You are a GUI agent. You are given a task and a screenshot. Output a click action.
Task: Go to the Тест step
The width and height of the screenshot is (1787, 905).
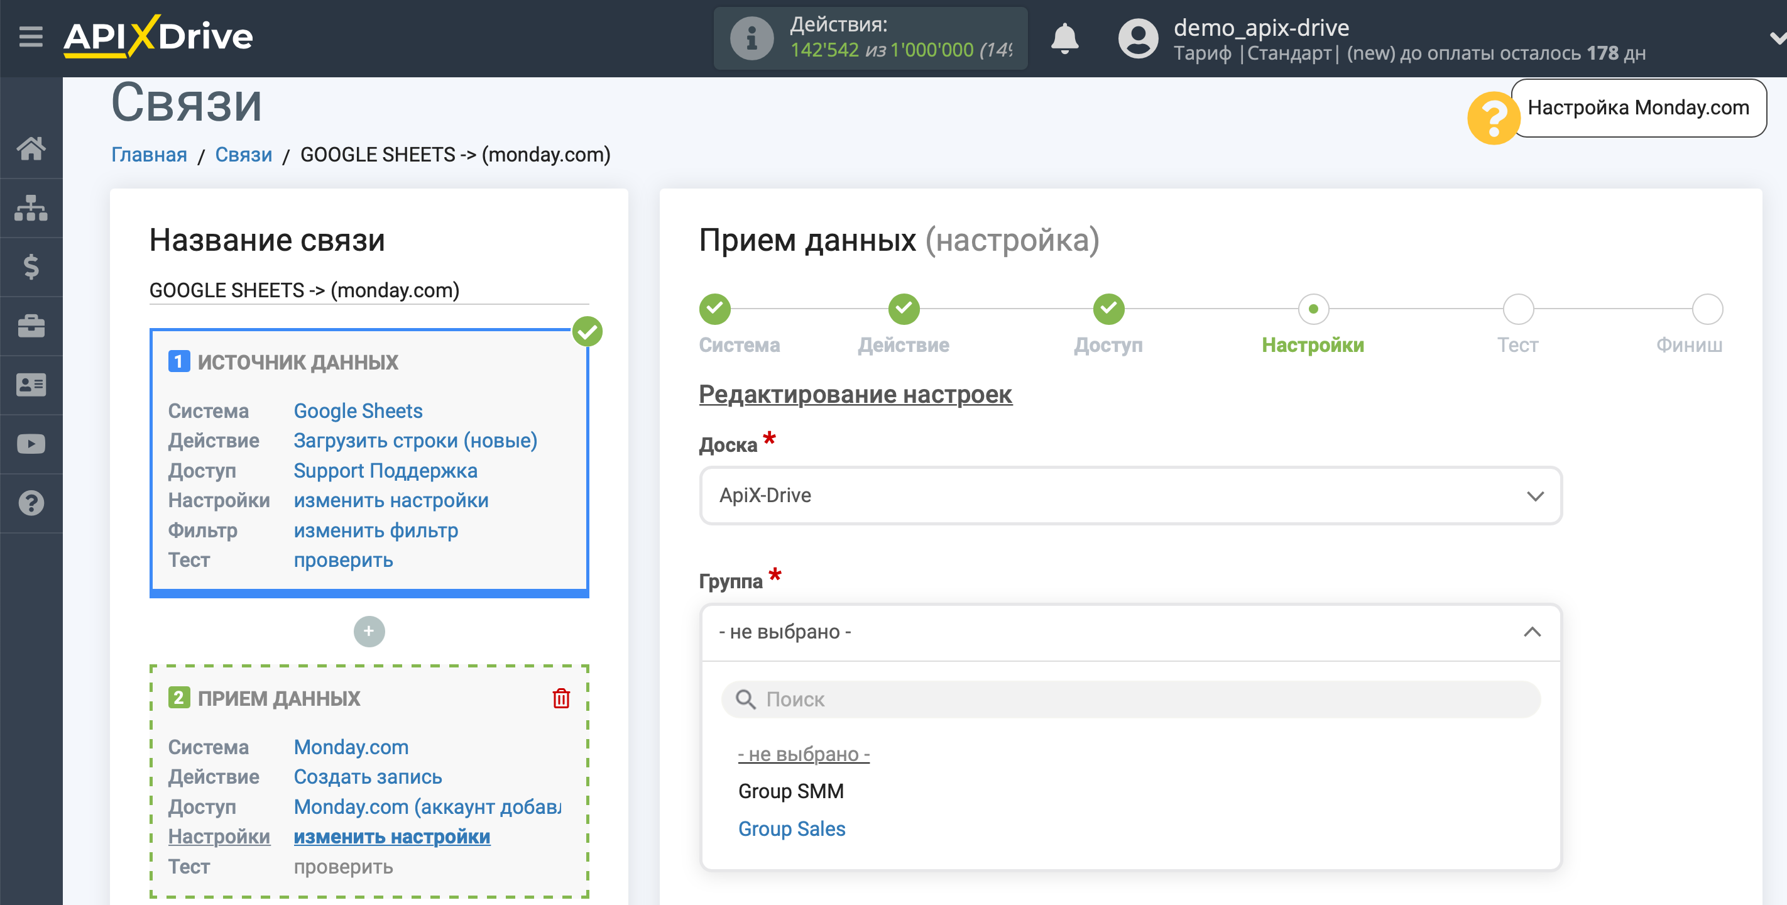1517,345
